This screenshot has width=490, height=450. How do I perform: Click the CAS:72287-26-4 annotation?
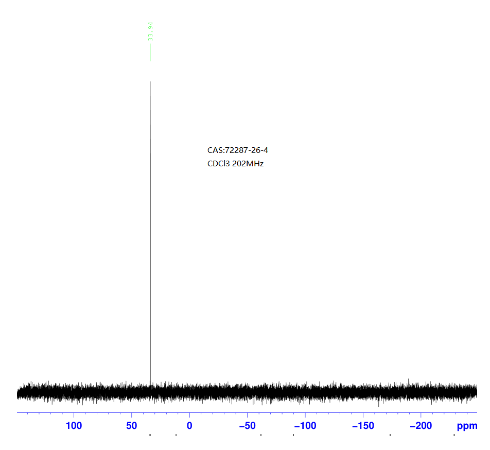click(x=237, y=150)
